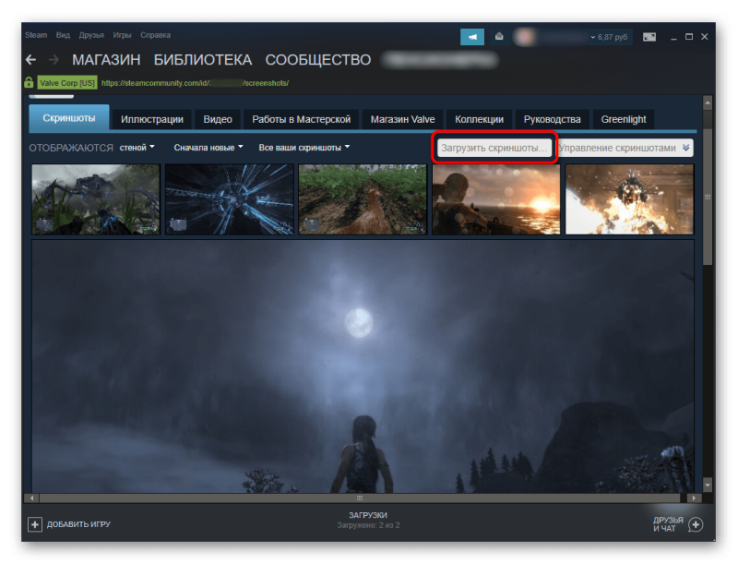
Task: Click the plus icon by ДОБАВИТЬ ИГРУ
Action: pyautogui.click(x=35, y=524)
